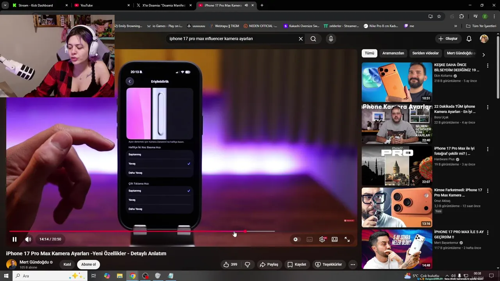This screenshot has width=500, height=281.
Task: Click the red playhead scrubber dot
Action: [245, 231]
